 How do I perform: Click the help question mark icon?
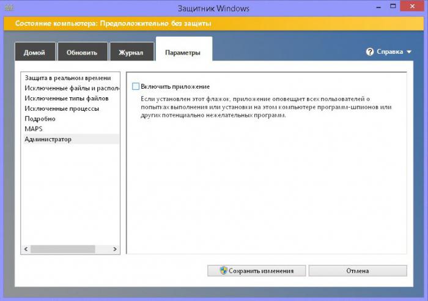pyautogui.click(x=369, y=51)
